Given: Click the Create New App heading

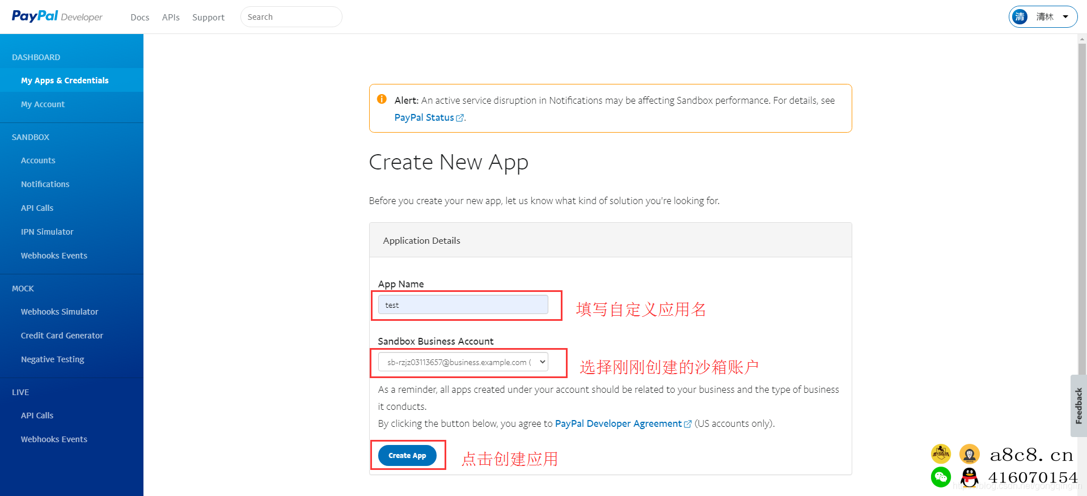Looking at the screenshot, I should [x=449, y=163].
